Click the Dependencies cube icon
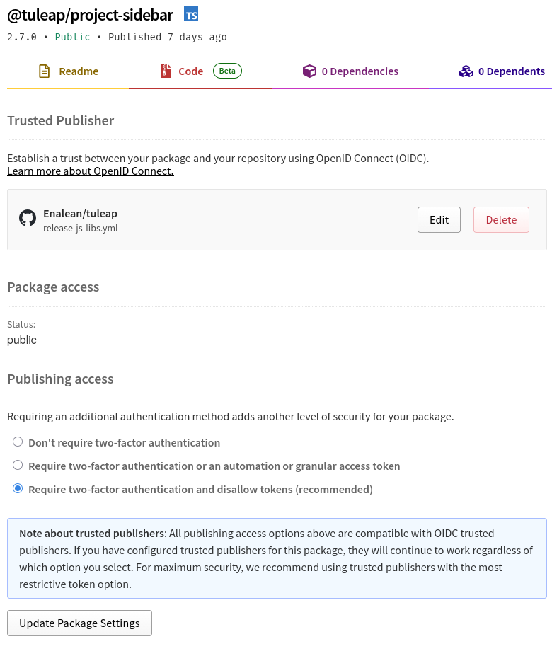 [309, 71]
